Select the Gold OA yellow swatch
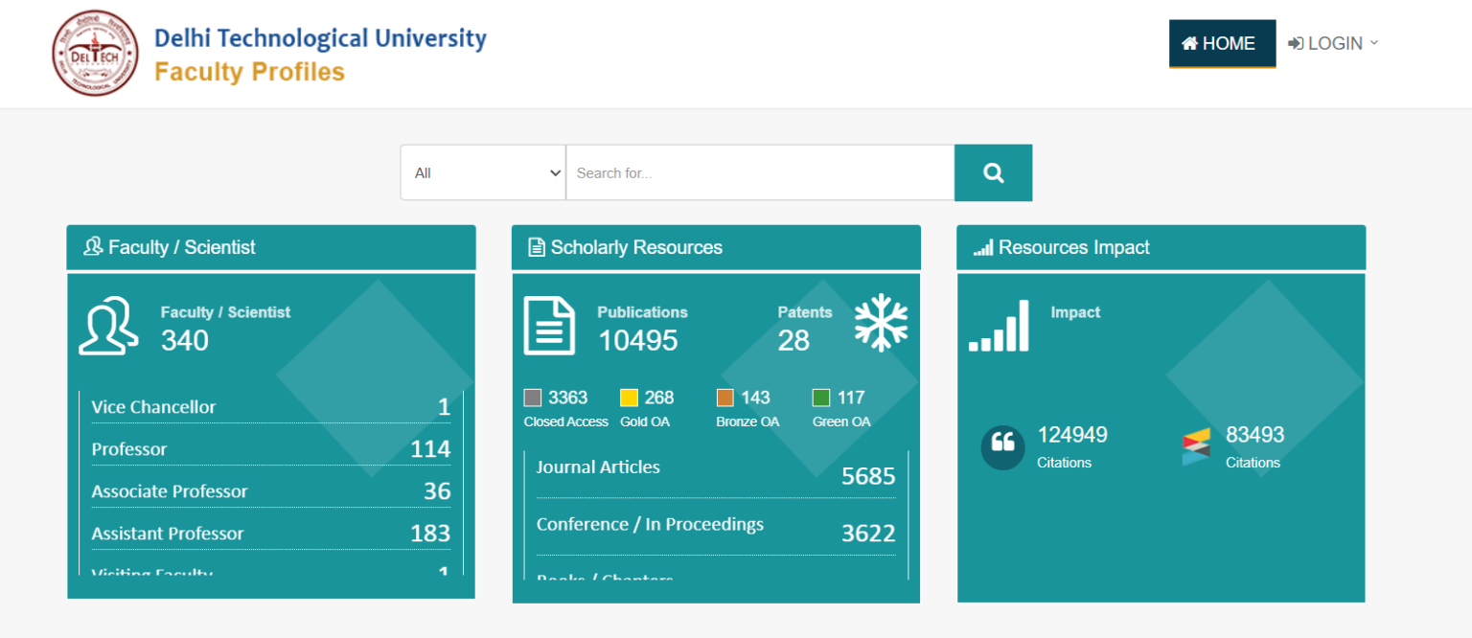This screenshot has height=638, width=1472. pos(628,396)
